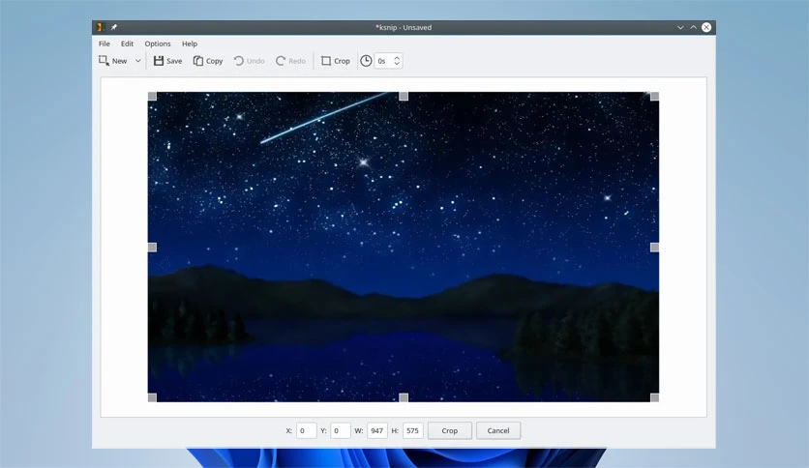Click the top-right crop handle

point(655,97)
